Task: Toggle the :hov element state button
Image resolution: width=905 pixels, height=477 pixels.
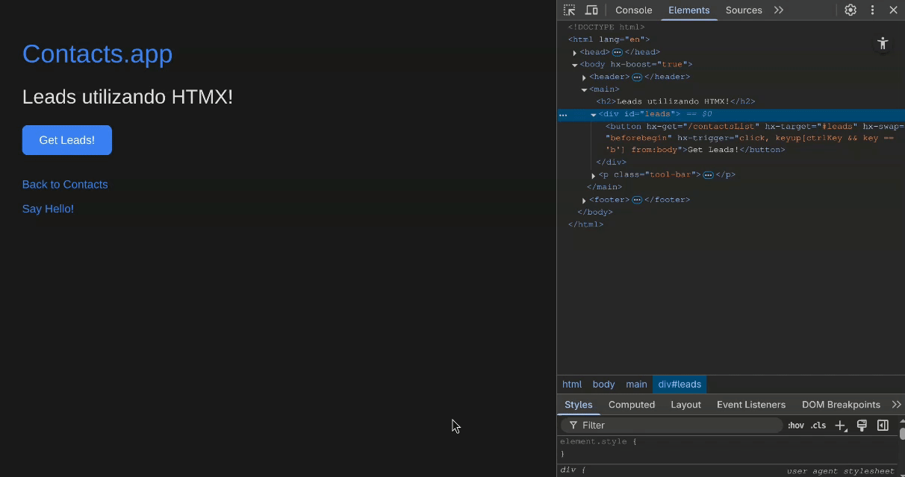Action: point(796,426)
